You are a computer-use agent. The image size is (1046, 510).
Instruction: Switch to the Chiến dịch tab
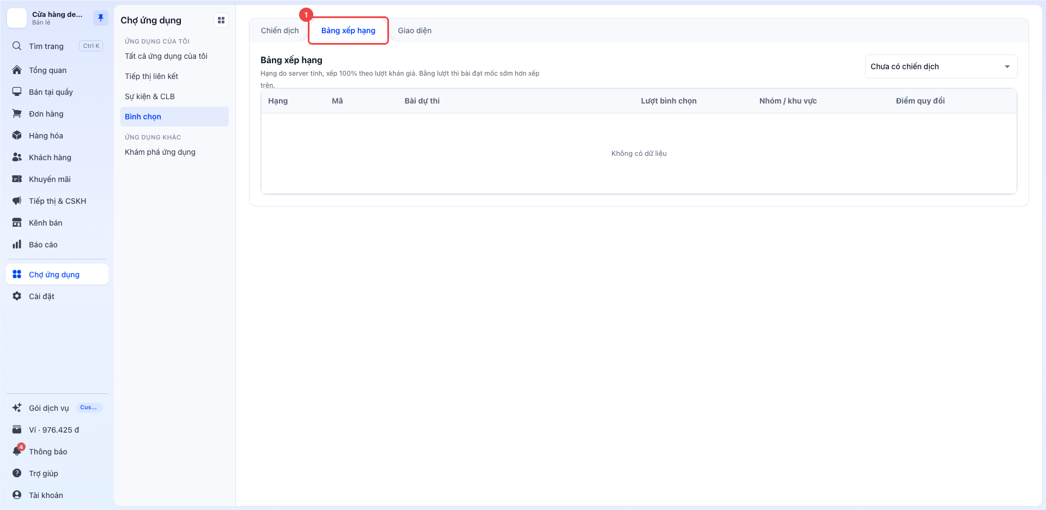coord(279,31)
